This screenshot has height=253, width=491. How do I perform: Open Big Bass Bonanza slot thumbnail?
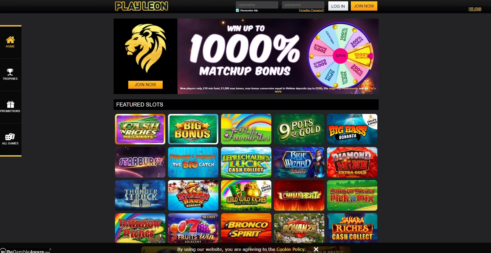tap(352, 129)
